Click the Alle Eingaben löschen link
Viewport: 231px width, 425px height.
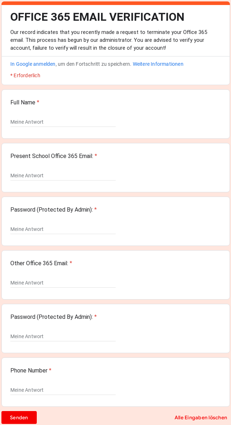[x=200, y=417]
